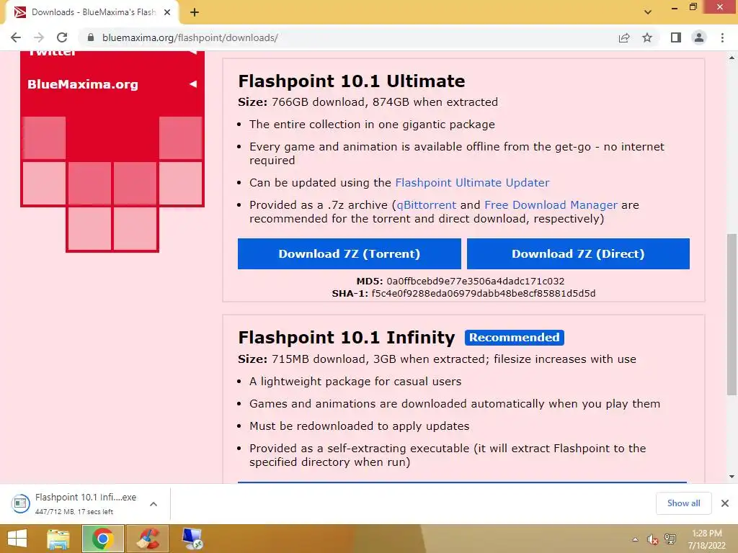Open the downloading Flashpoint 10.1 Infi...exe item
This screenshot has width=738, height=553.
75,503
